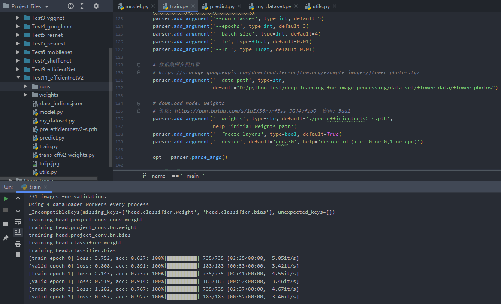Click the print console output icon
Viewport: 501px width, 304px height.
pyautogui.click(x=18, y=244)
